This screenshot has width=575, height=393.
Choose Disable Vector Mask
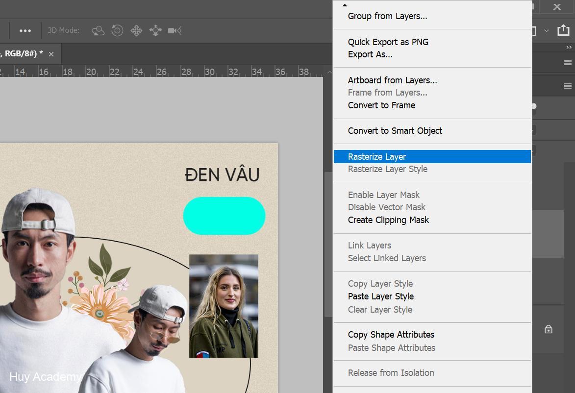tap(432, 207)
